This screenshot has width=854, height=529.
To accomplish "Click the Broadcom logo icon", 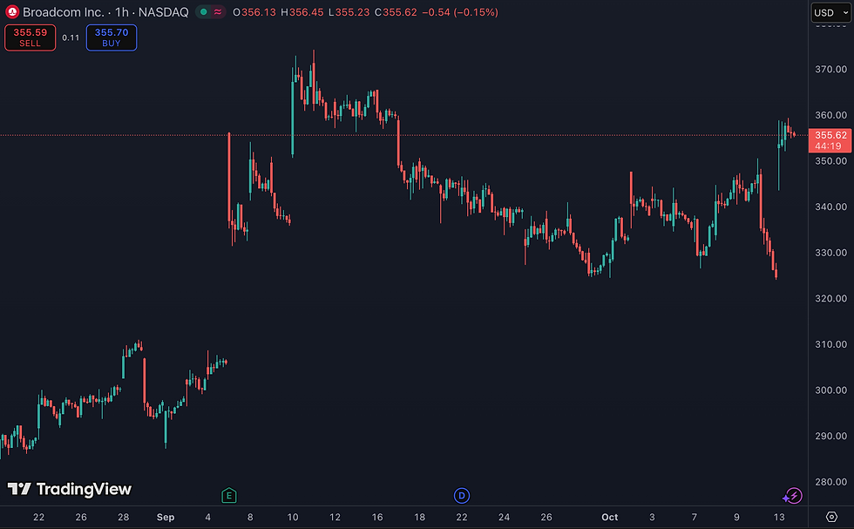I will (12, 12).
